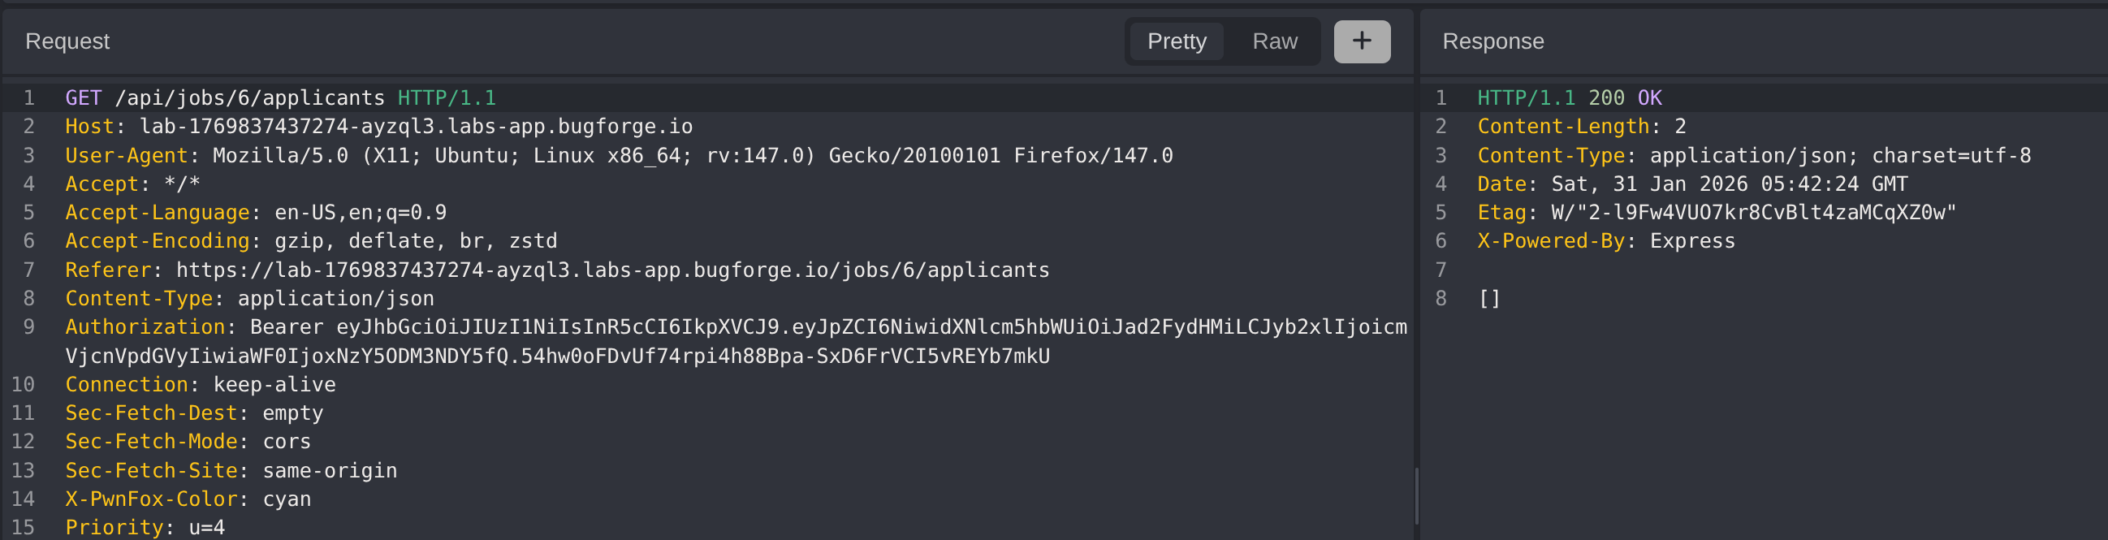Click the Response panel title
The width and height of the screenshot is (2108, 540).
click(x=1492, y=41)
